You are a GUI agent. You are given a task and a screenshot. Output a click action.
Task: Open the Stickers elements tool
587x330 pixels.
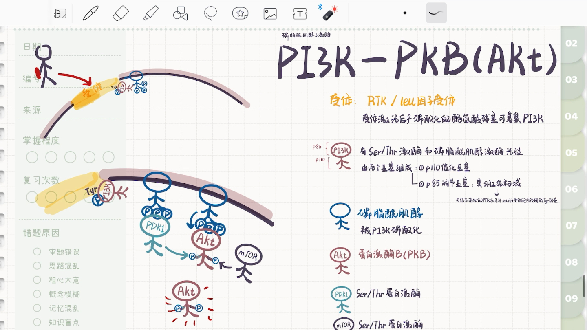[x=240, y=13]
